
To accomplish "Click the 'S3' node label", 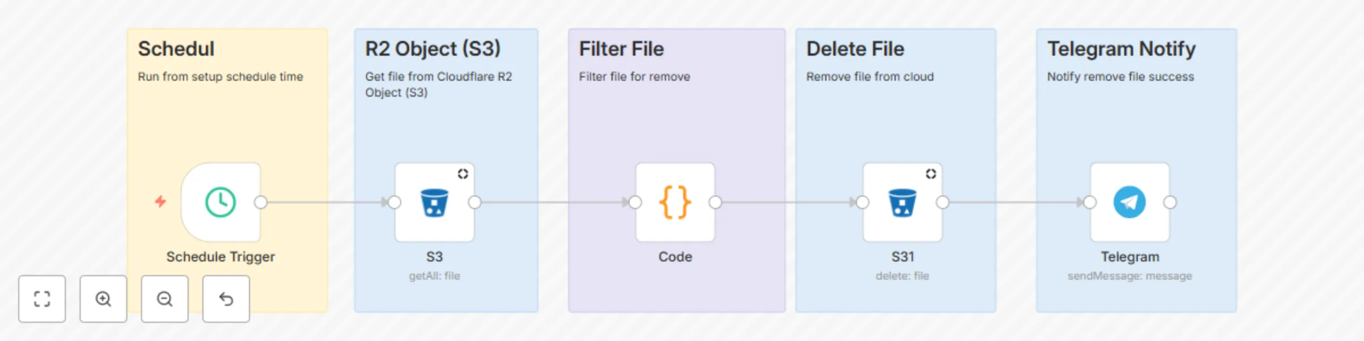I will pyautogui.click(x=434, y=257).
